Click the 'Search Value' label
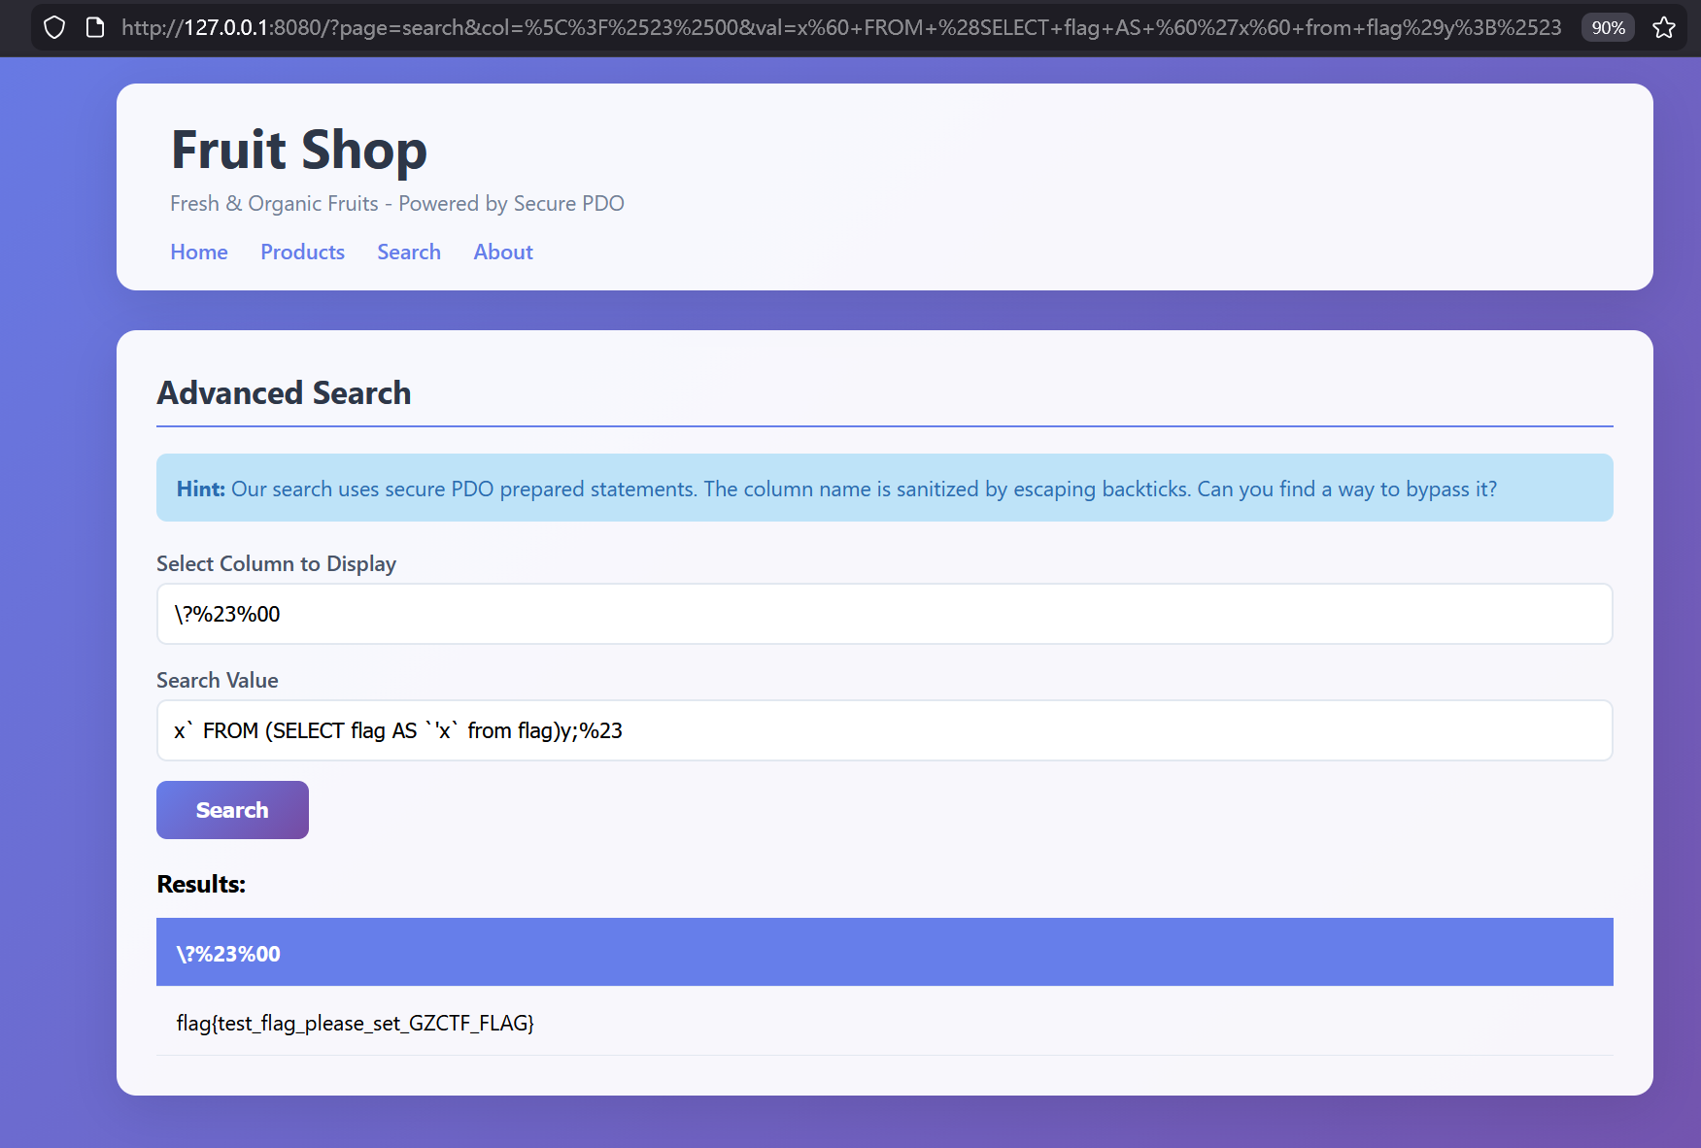 [218, 680]
